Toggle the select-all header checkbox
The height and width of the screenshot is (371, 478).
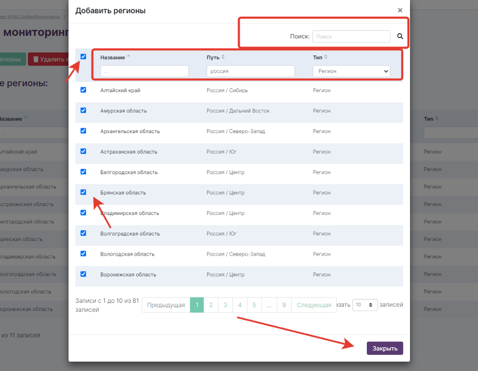(x=83, y=57)
